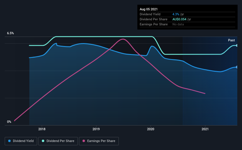
Task: Click the teal Dividend Per Share legend dot
Action: tap(43, 141)
